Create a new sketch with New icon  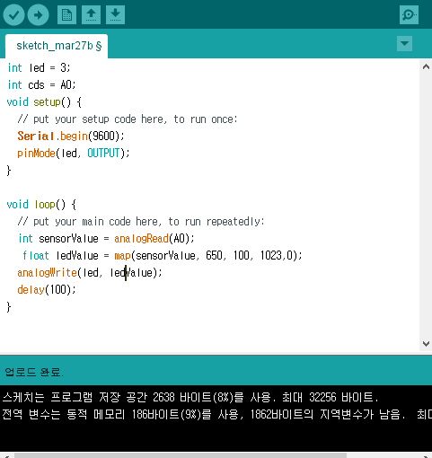tap(66, 14)
